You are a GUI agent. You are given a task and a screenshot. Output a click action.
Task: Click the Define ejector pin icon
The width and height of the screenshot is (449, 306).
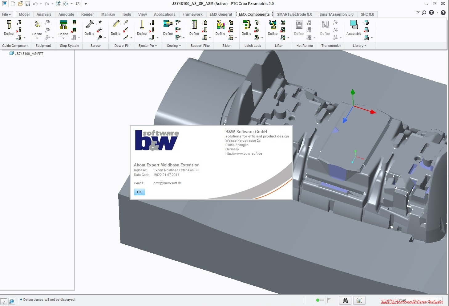(x=142, y=24)
